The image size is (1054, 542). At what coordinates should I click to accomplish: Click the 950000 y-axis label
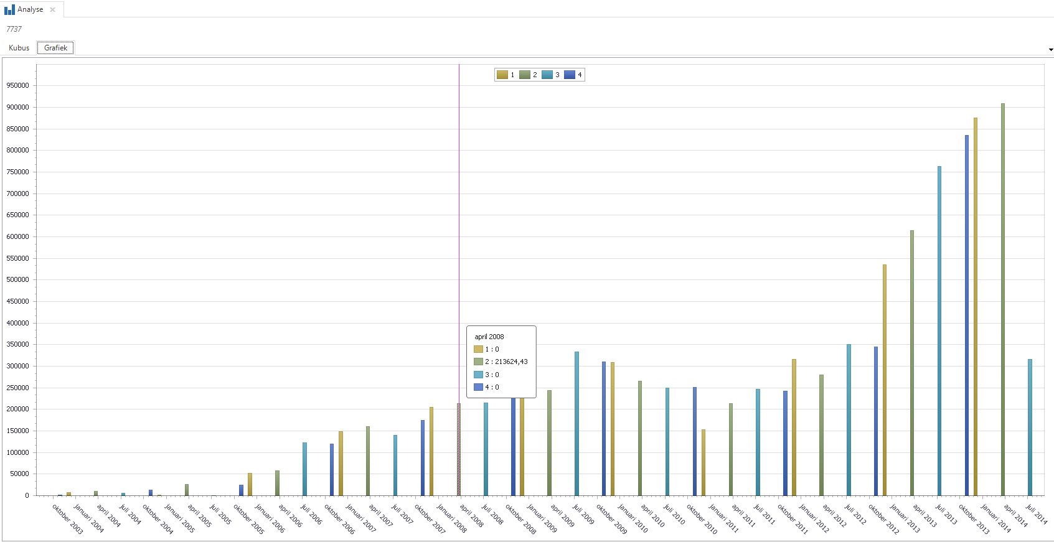pyautogui.click(x=18, y=86)
